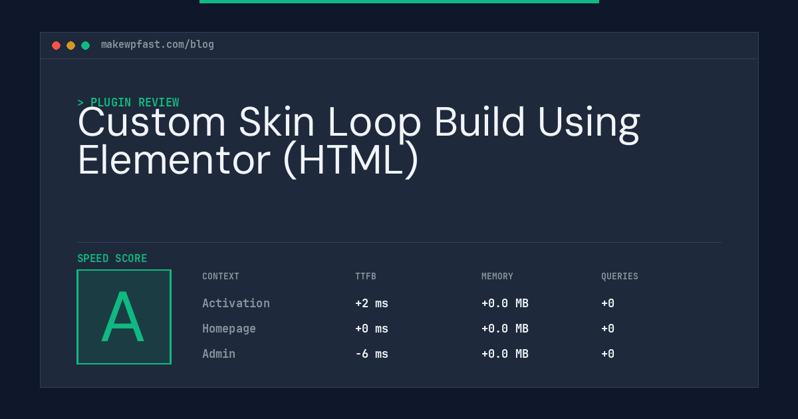798x419 pixels.
Task: Click the red window dot
Action: 57,45
